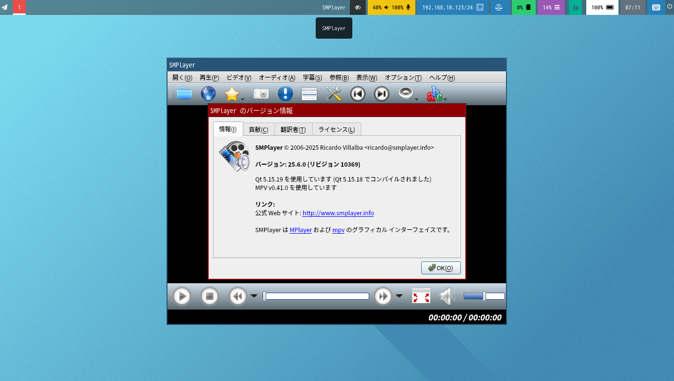Click the 00:00:00 / 00:00:00 time display
The width and height of the screenshot is (674, 381).
465,317
